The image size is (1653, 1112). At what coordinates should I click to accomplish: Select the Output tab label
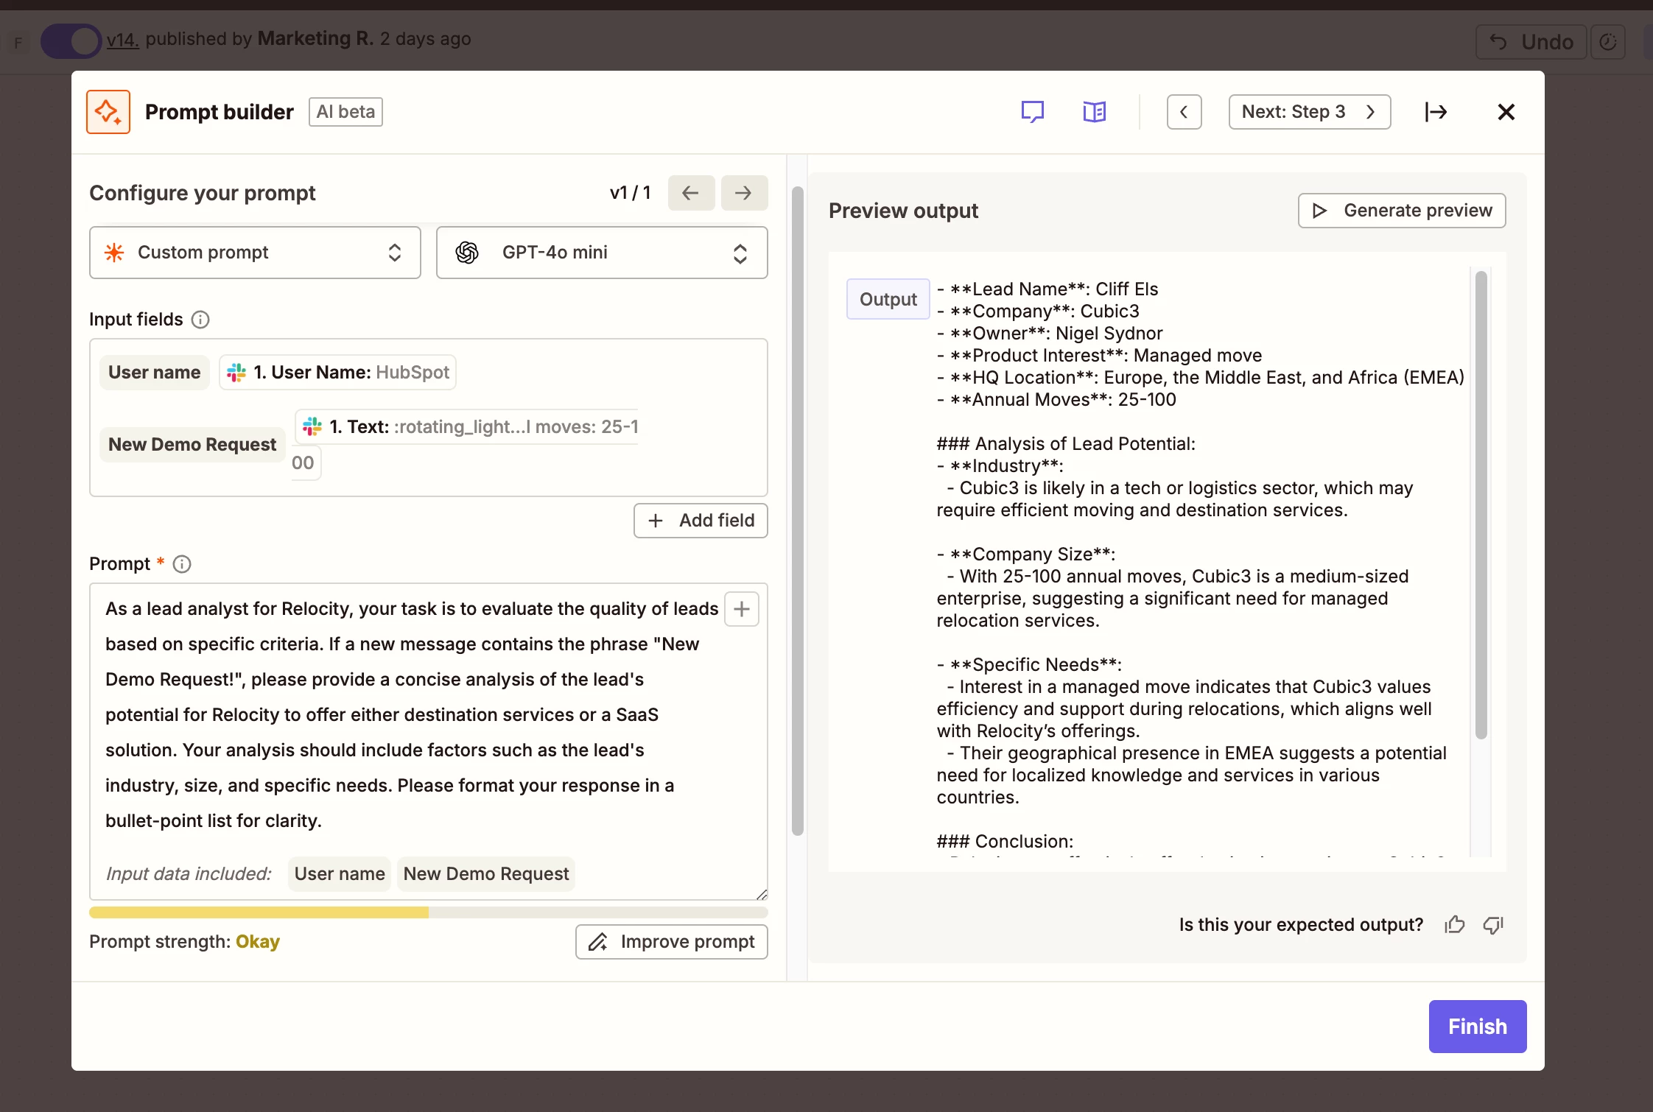(x=888, y=299)
